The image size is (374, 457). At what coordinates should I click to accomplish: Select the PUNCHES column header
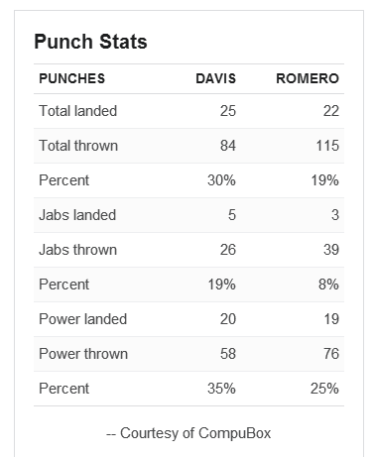click(71, 78)
